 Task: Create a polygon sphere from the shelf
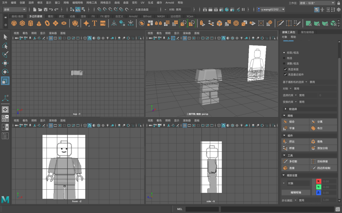pos(14,23)
